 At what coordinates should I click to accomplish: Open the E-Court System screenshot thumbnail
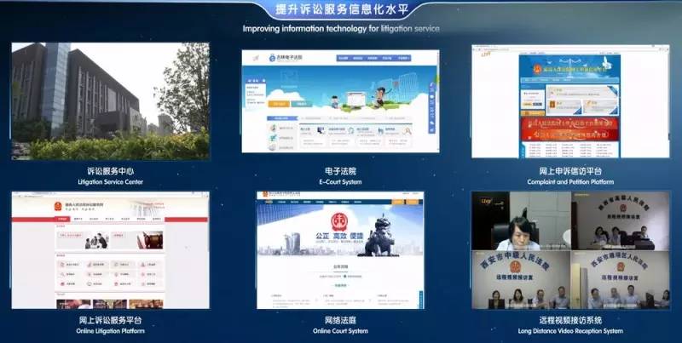[x=340, y=101]
